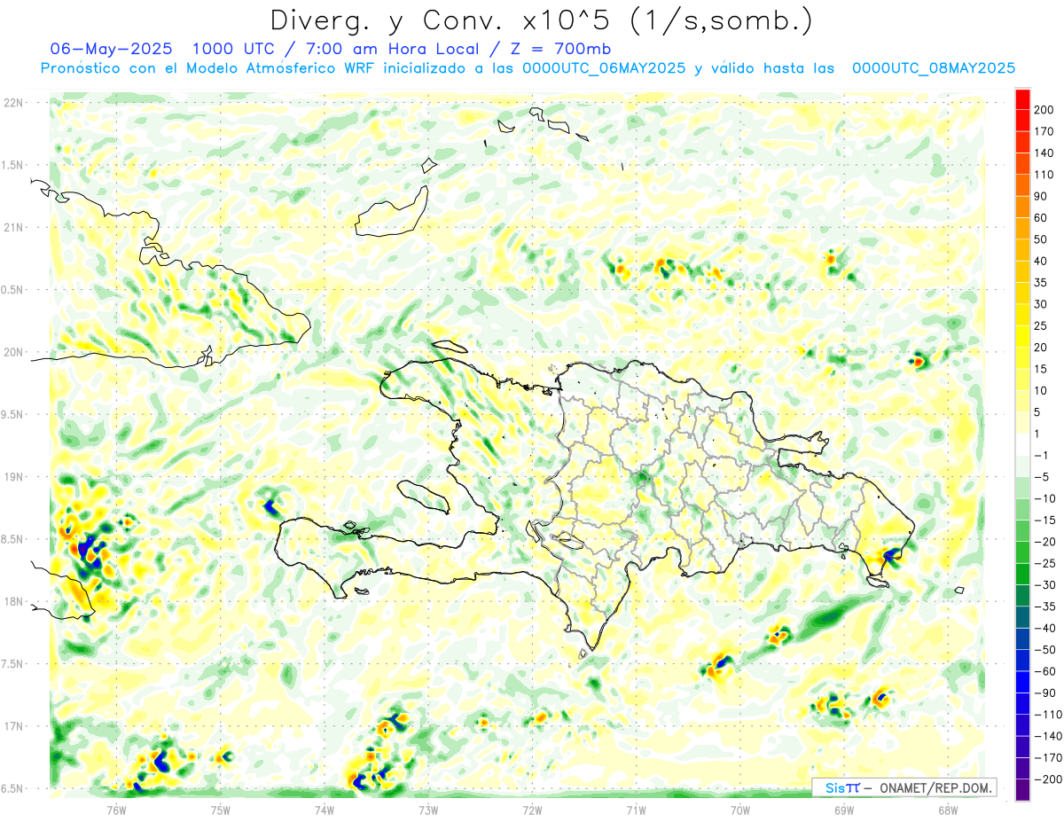Click the '-30' color scale value

coord(1044,584)
